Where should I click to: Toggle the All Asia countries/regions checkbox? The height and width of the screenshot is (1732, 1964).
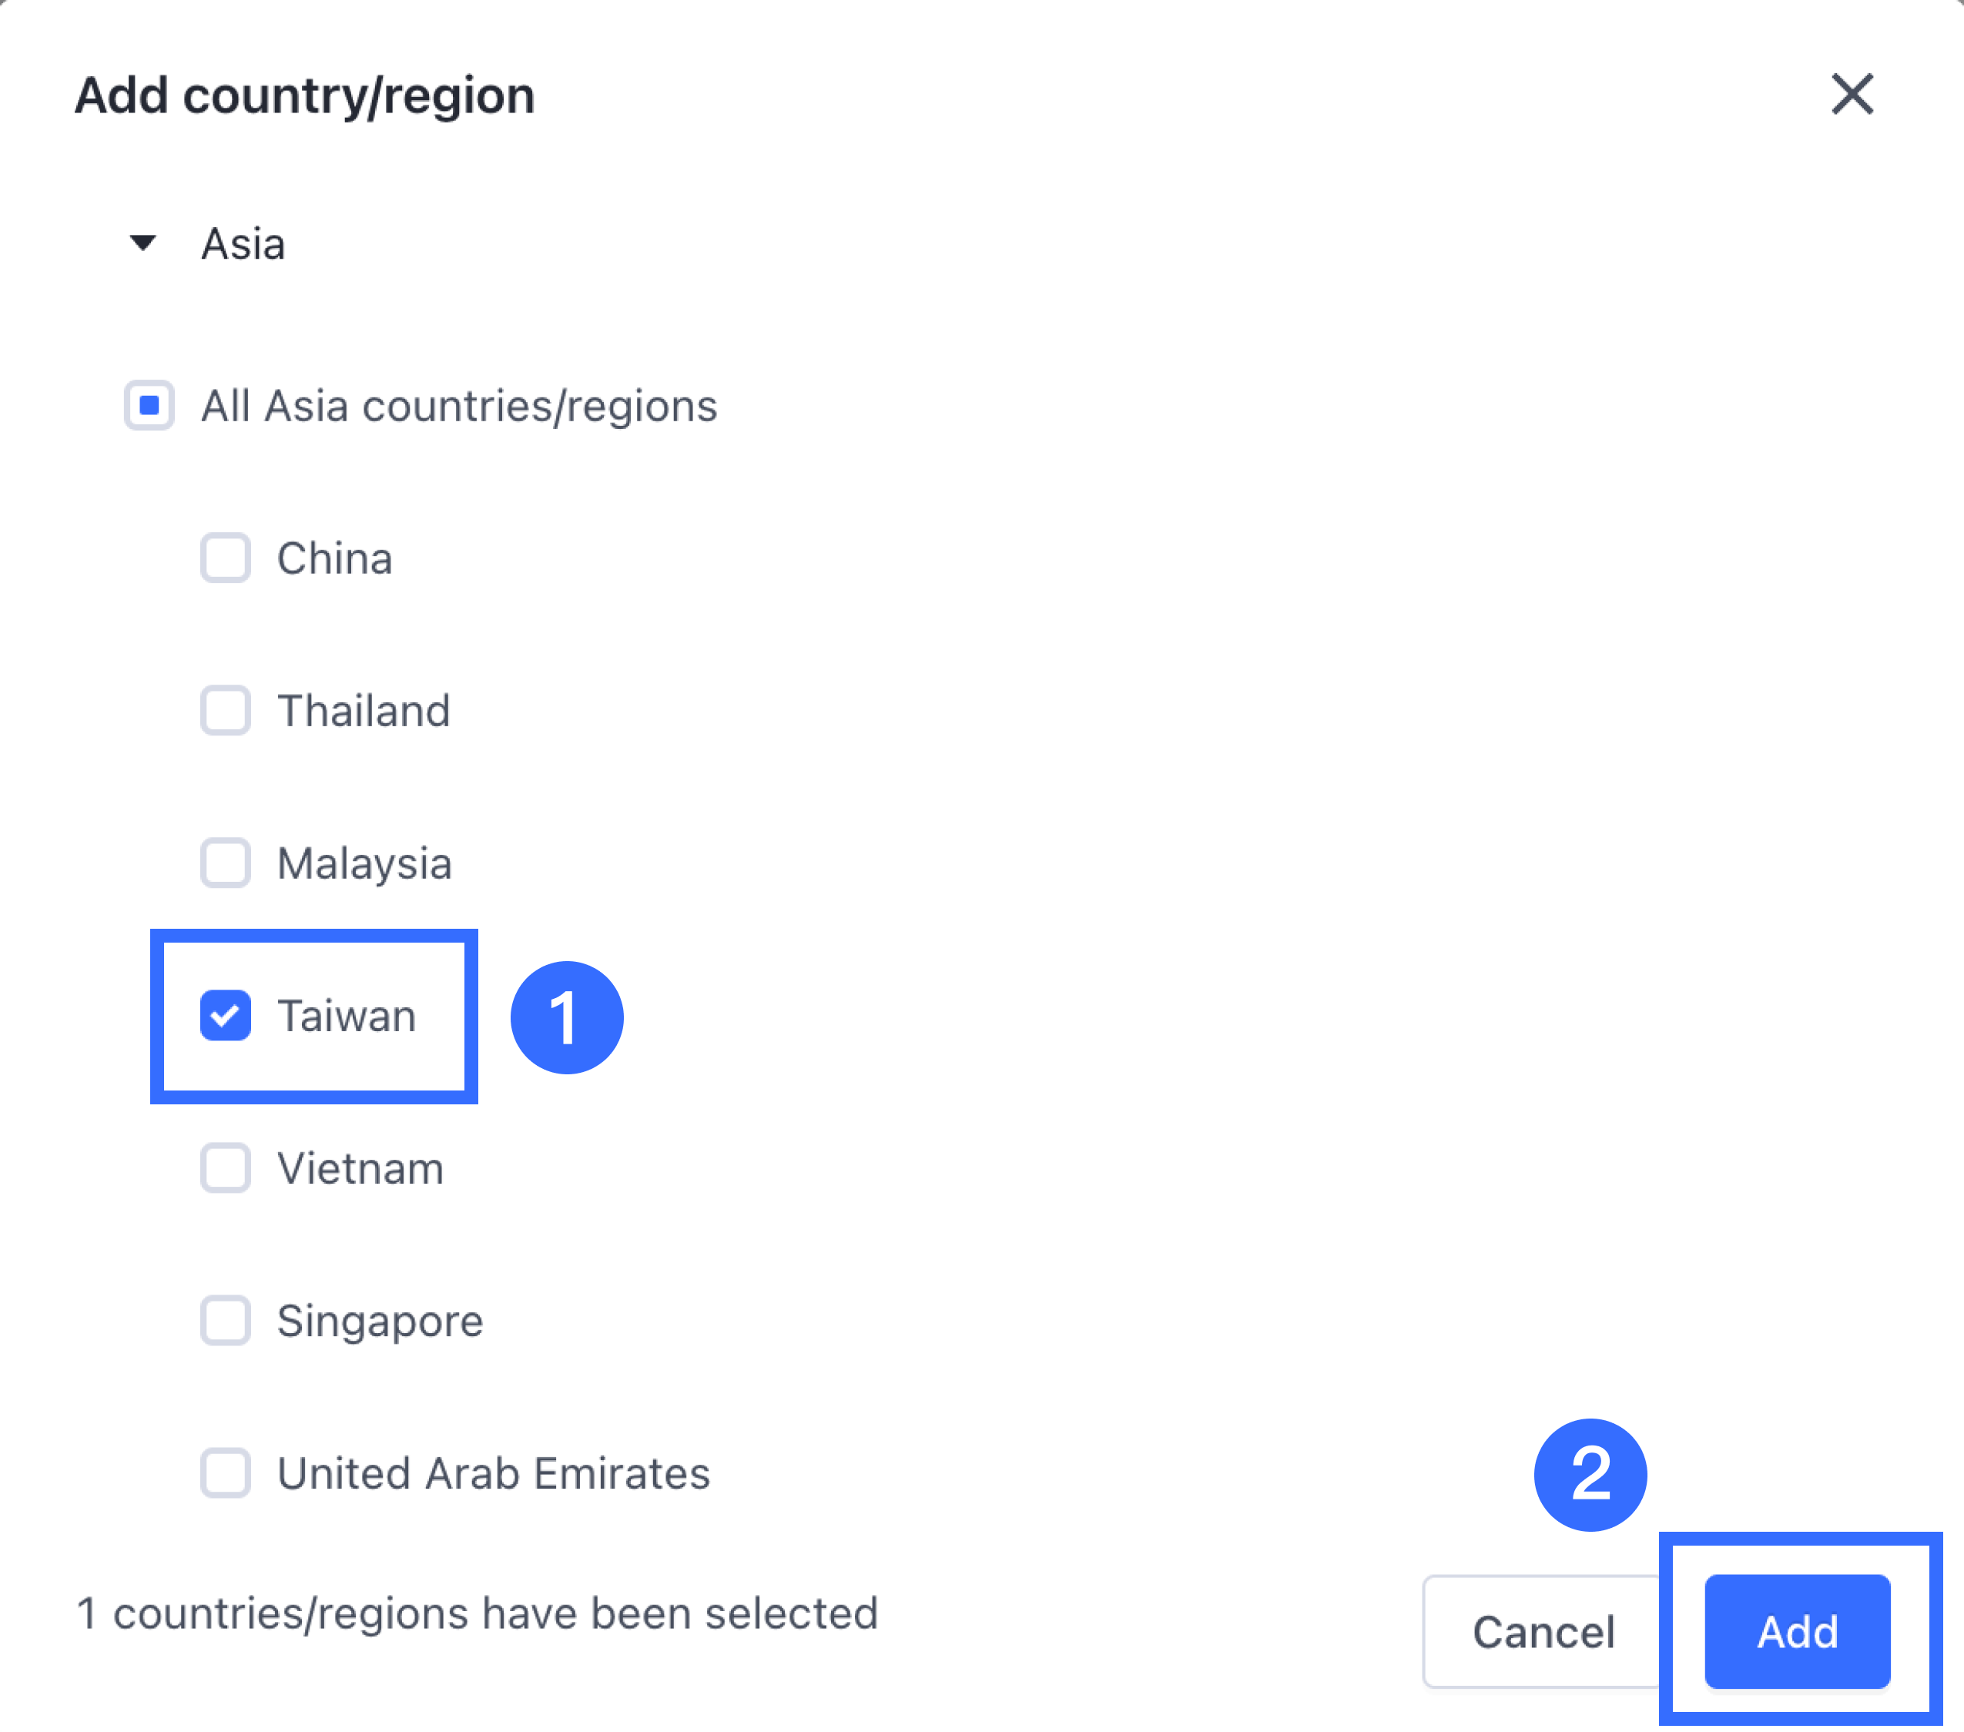point(149,405)
